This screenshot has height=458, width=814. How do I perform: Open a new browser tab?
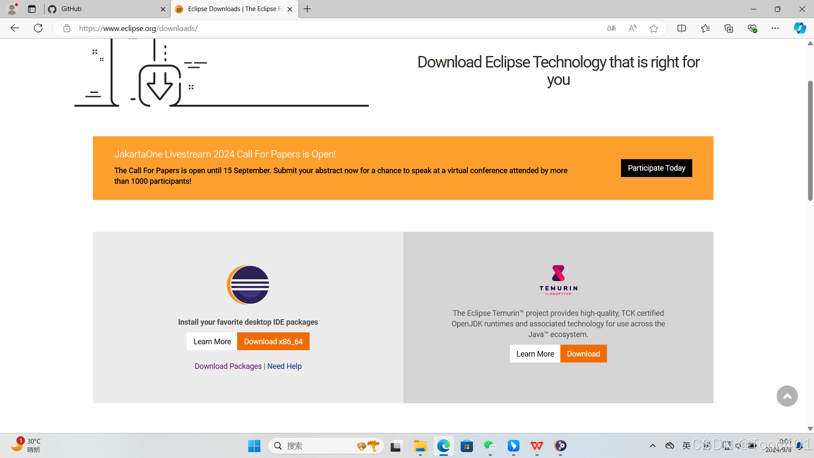click(x=308, y=9)
